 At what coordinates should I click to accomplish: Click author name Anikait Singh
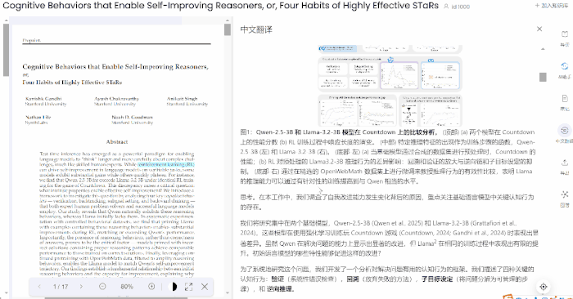[x=182, y=99]
